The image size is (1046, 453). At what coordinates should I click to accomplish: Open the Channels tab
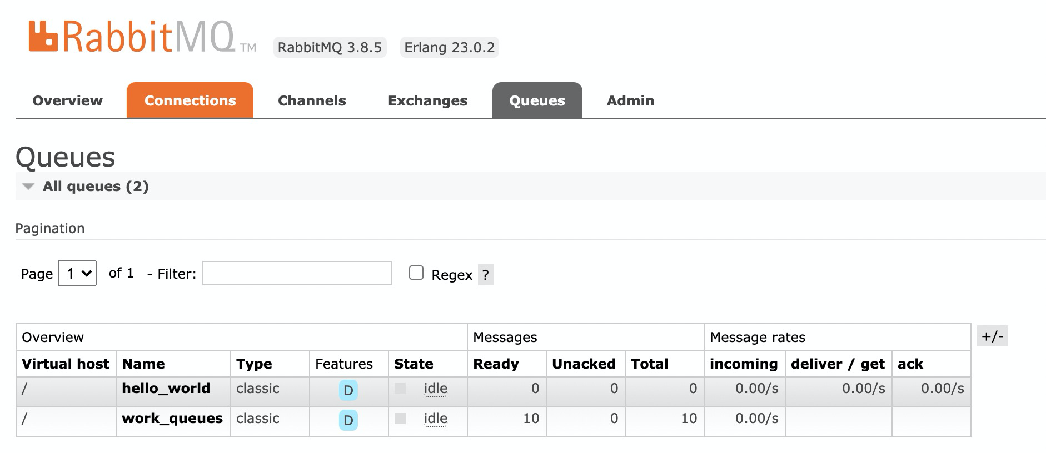pyautogui.click(x=312, y=100)
